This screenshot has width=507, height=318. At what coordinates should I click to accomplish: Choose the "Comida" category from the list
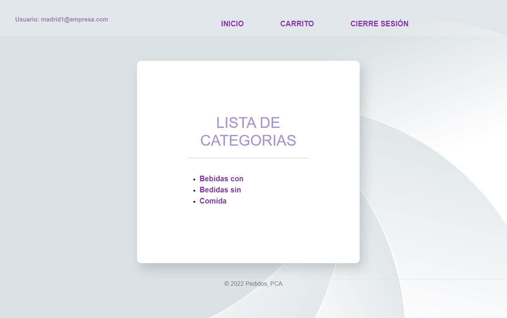(213, 201)
